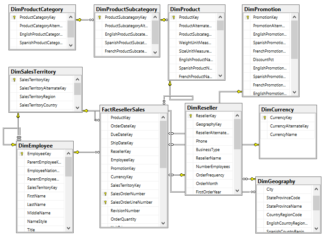Viewport: 325px width, 238px height.
Task: Click the key icon beside CurrencyKey in DimCurrency
Action: [265, 118]
